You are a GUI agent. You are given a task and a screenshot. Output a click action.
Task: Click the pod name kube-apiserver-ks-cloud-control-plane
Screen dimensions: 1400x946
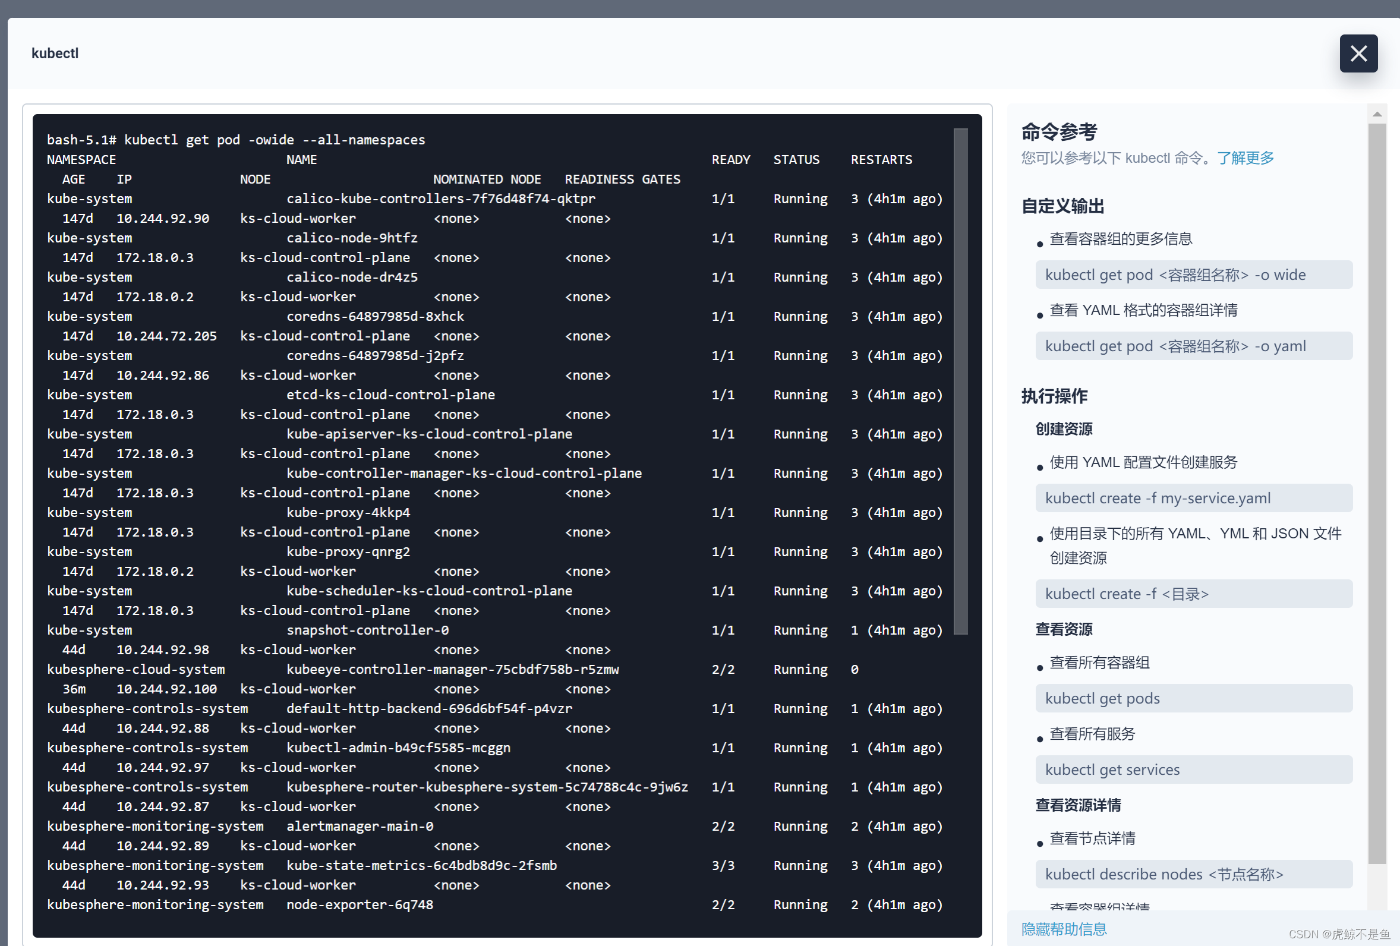coord(429,434)
